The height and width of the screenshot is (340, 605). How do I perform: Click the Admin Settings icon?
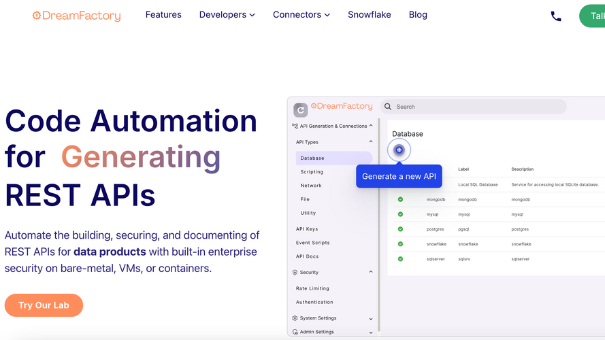pos(295,332)
